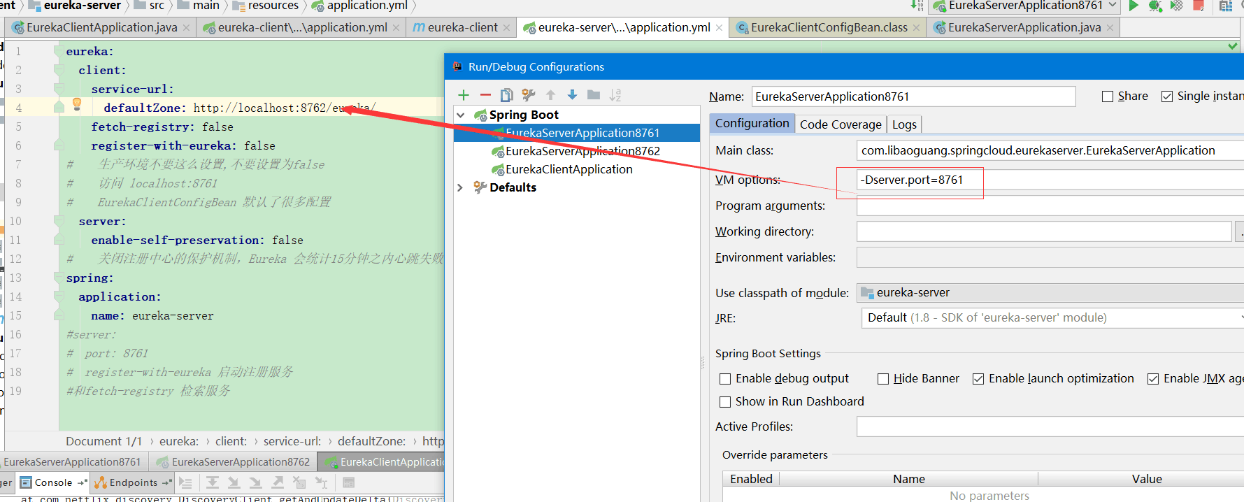Click the Working directory field
Image resolution: width=1244 pixels, height=502 pixels.
coord(1044,231)
